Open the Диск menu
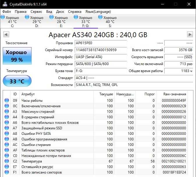196x177 pixels. click(x=60, y=12)
